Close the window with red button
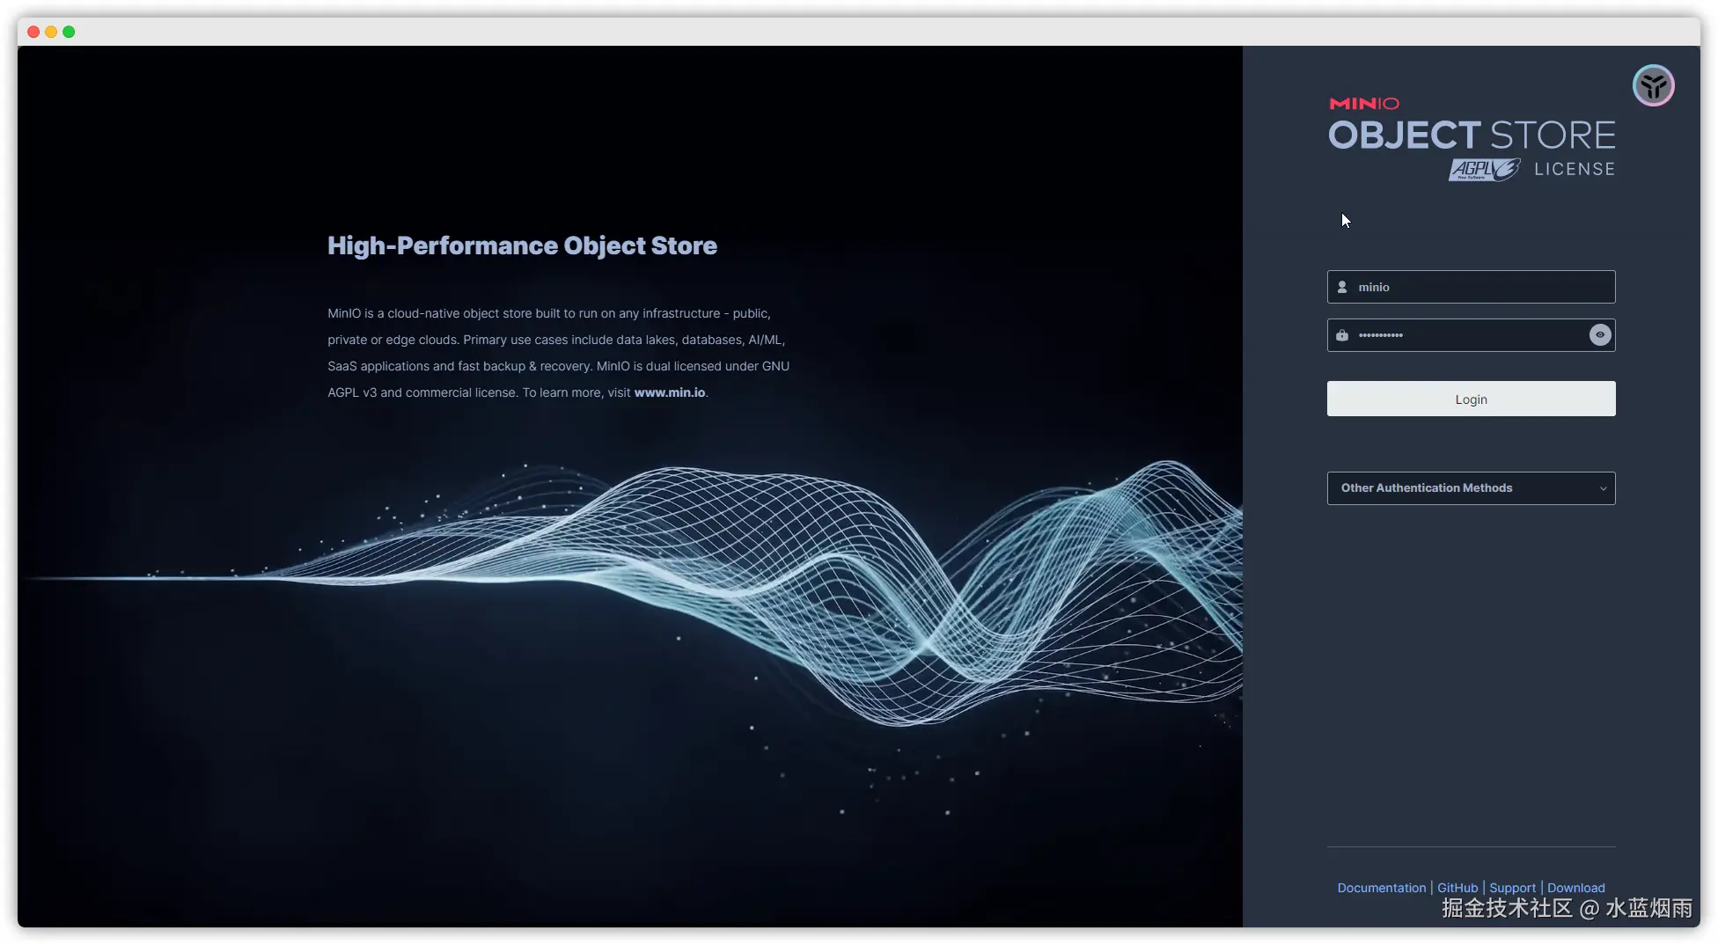 (33, 32)
